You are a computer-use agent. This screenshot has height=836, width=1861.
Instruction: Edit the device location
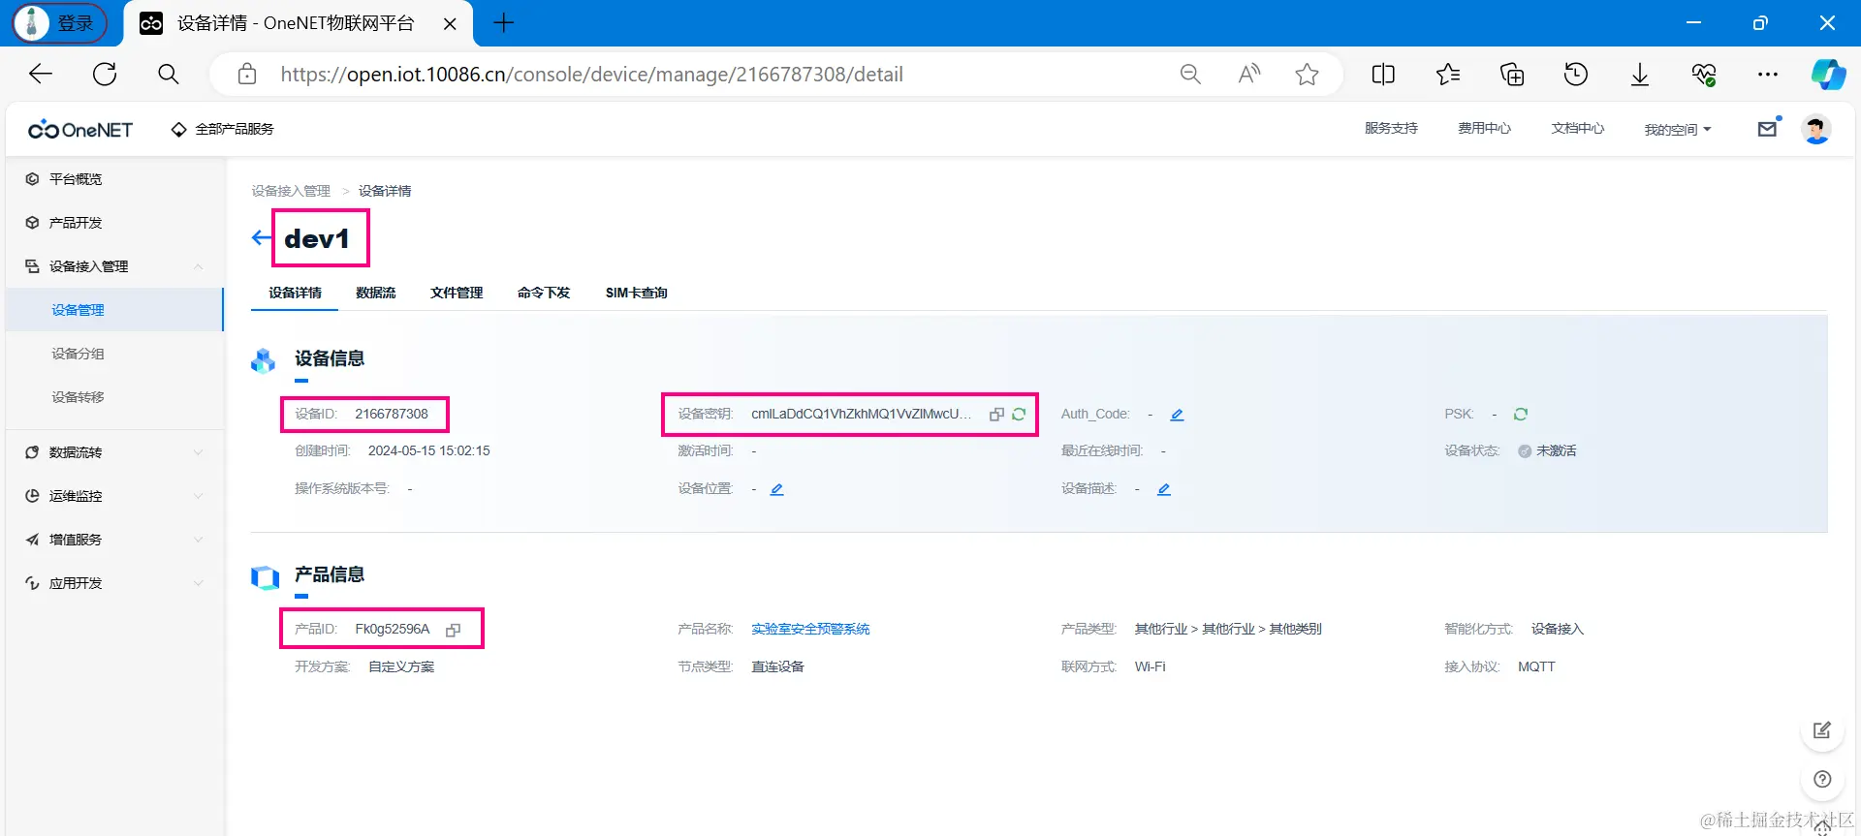click(x=776, y=489)
